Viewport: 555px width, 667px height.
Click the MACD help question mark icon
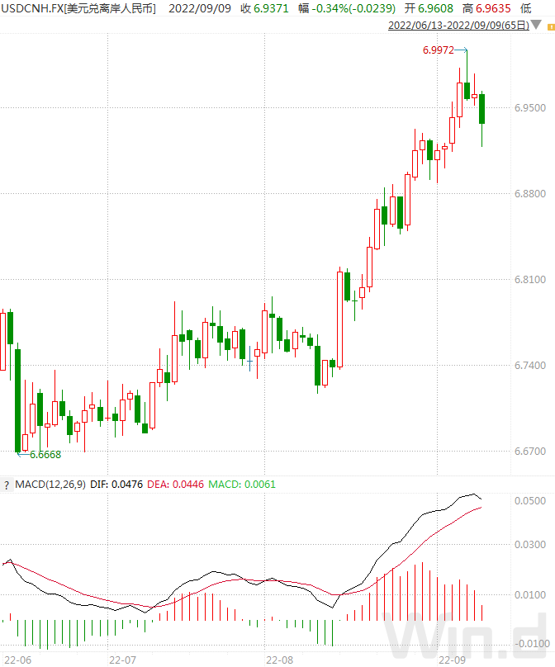click(x=7, y=485)
